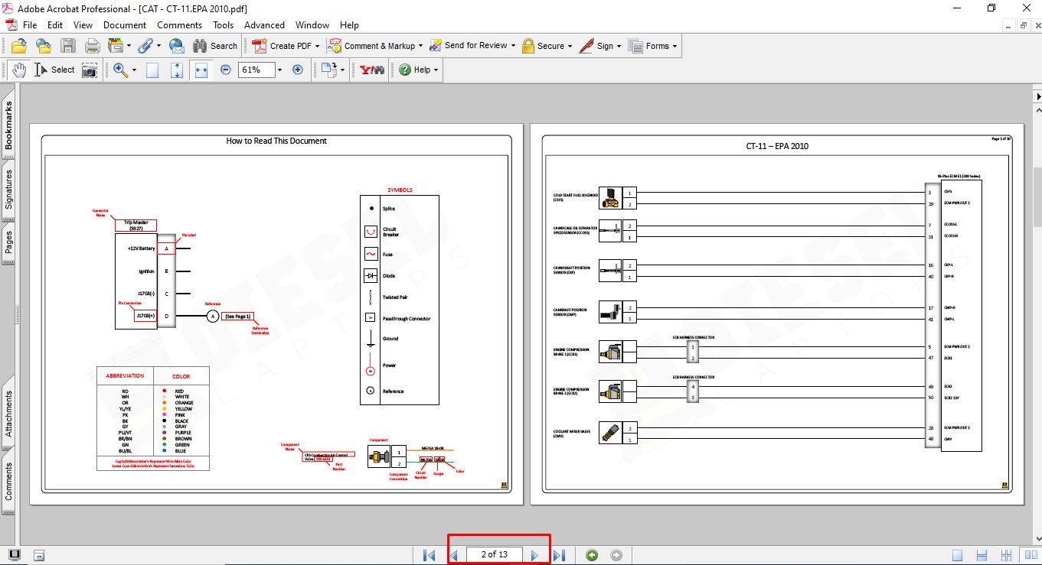Enable Fit Page view button

pyautogui.click(x=177, y=70)
